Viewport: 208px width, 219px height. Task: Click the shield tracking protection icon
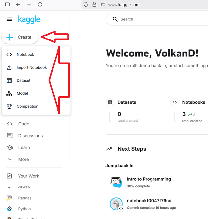coord(86,5)
